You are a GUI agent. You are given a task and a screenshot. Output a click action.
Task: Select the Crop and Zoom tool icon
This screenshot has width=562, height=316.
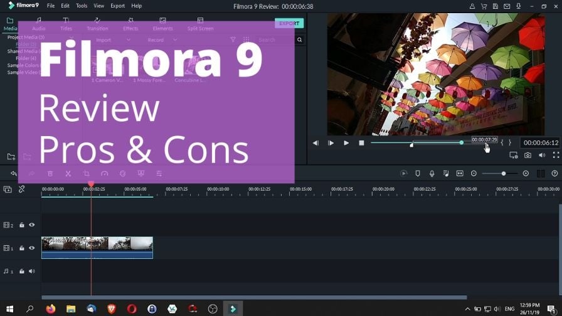coord(87,174)
